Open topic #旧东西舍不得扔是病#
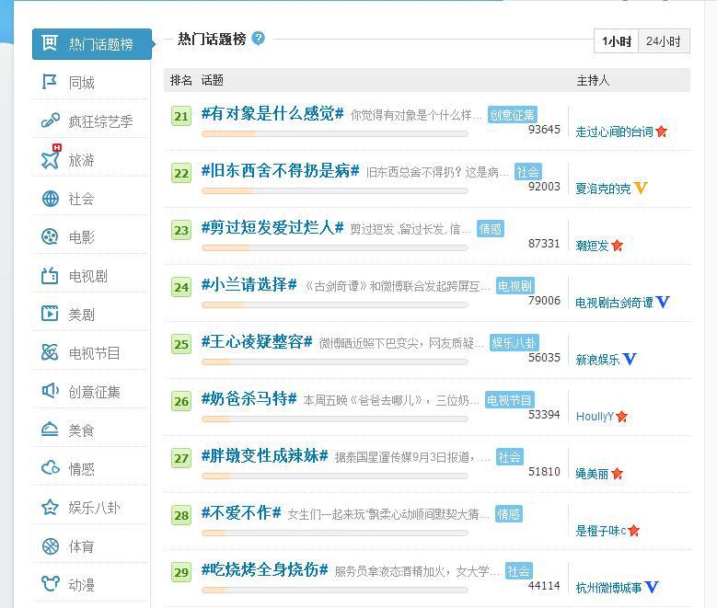This screenshot has height=608, width=717. [x=281, y=170]
